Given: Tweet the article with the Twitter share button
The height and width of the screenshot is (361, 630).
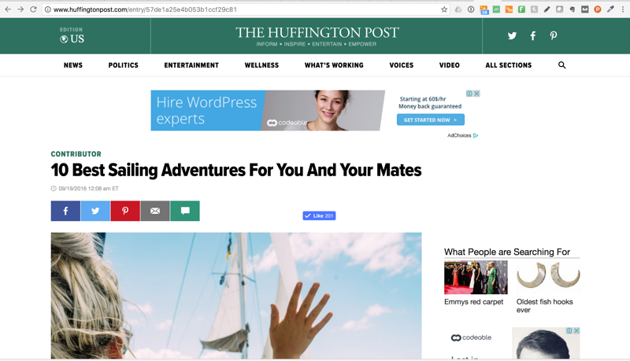Looking at the screenshot, I should coord(95,211).
